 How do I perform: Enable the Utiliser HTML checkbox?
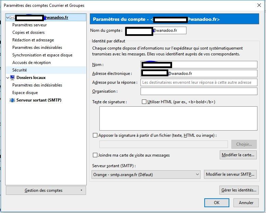144,102
